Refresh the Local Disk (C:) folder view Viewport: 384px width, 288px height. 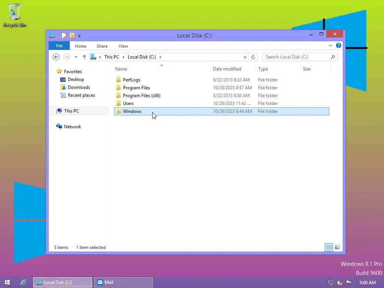click(x=253, y=57)
